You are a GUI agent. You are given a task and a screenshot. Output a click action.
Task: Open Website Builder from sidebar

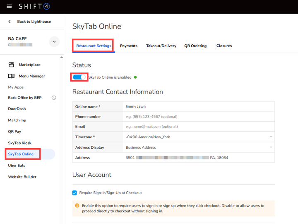(22, 177)
